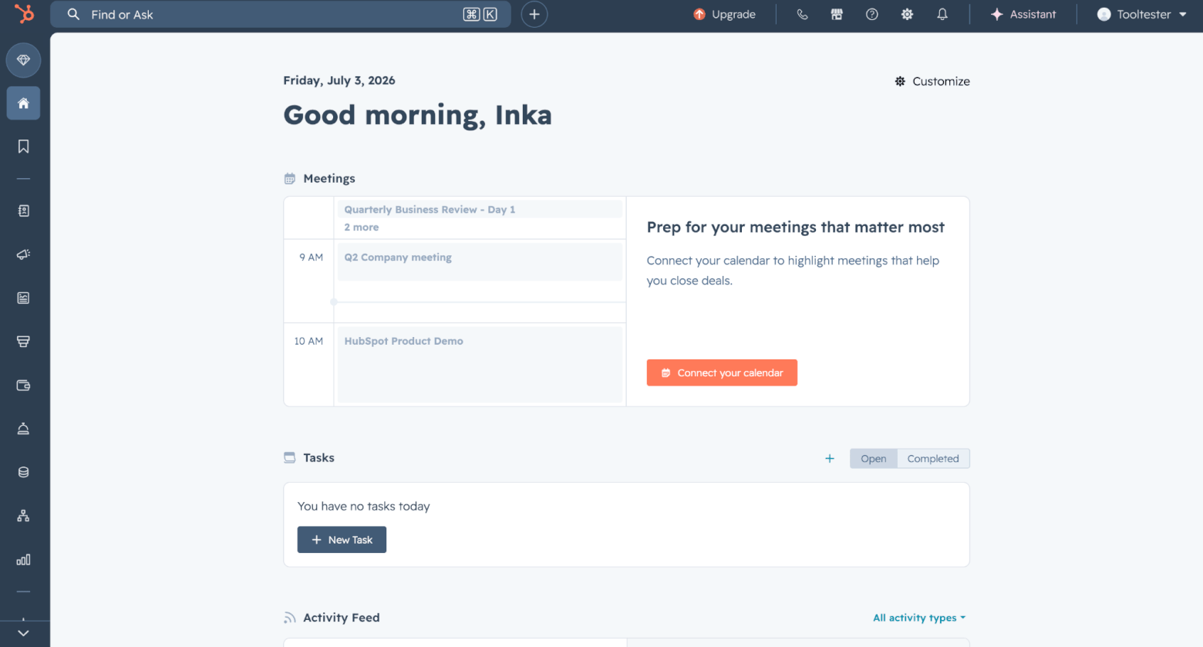
Task: Switch to the Open tasks tab
Action: click(x=874, y=459)
